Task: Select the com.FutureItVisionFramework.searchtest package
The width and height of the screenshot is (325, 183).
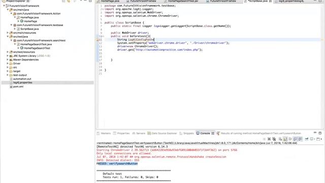Action: [x=41, y=41]
